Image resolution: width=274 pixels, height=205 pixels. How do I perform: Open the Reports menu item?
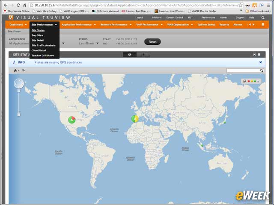tap(224, 25)
